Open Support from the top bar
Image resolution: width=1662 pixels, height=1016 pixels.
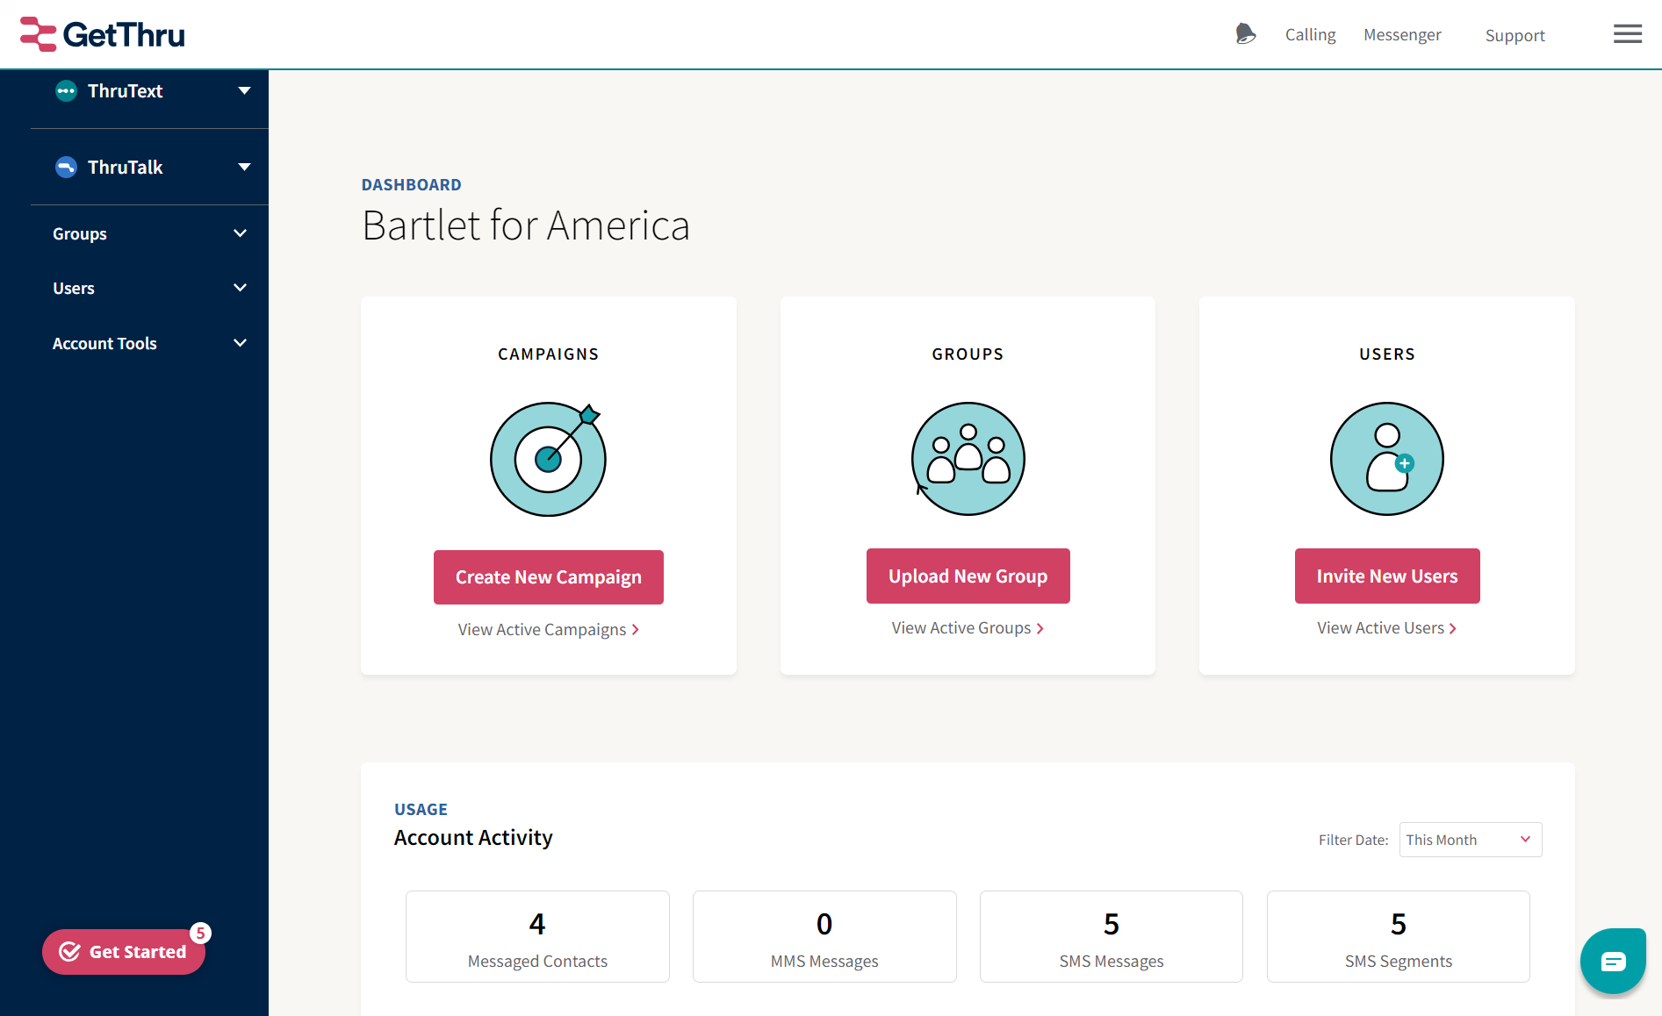1515,35
